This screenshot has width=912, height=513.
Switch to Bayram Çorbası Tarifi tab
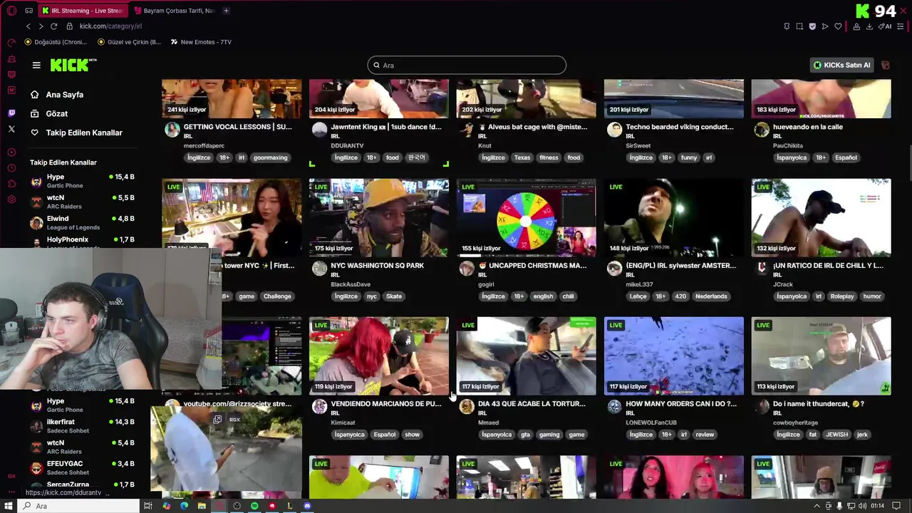(175, 11)
